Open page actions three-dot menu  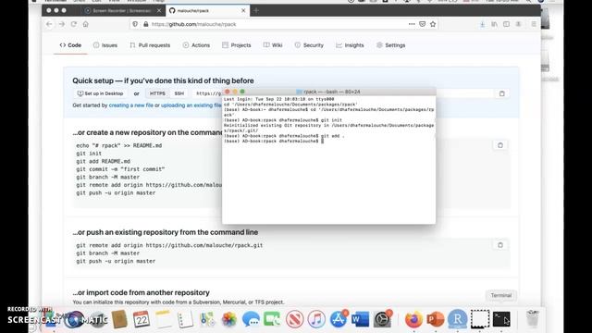412,24
